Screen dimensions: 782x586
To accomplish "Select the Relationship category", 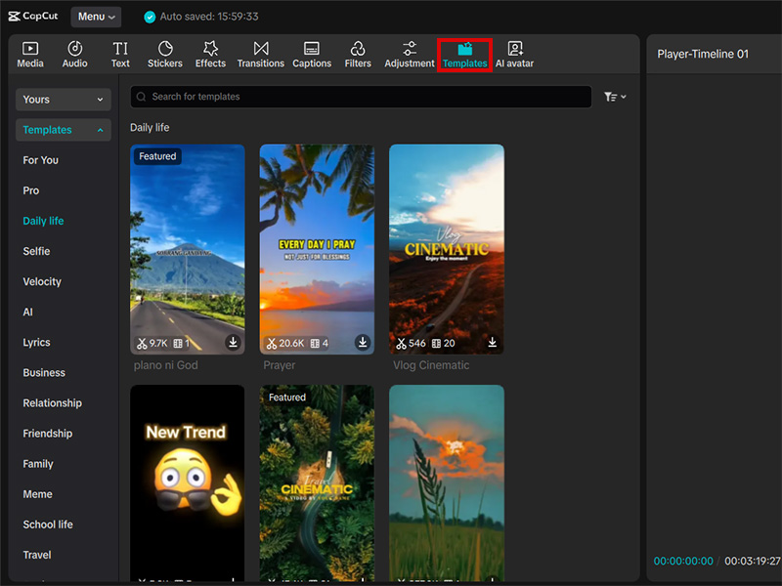I will click(x=53, y=403).
